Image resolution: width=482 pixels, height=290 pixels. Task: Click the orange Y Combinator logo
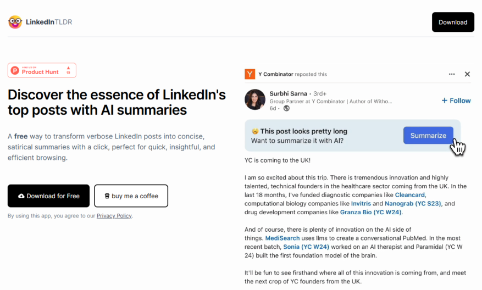(250, 74)
